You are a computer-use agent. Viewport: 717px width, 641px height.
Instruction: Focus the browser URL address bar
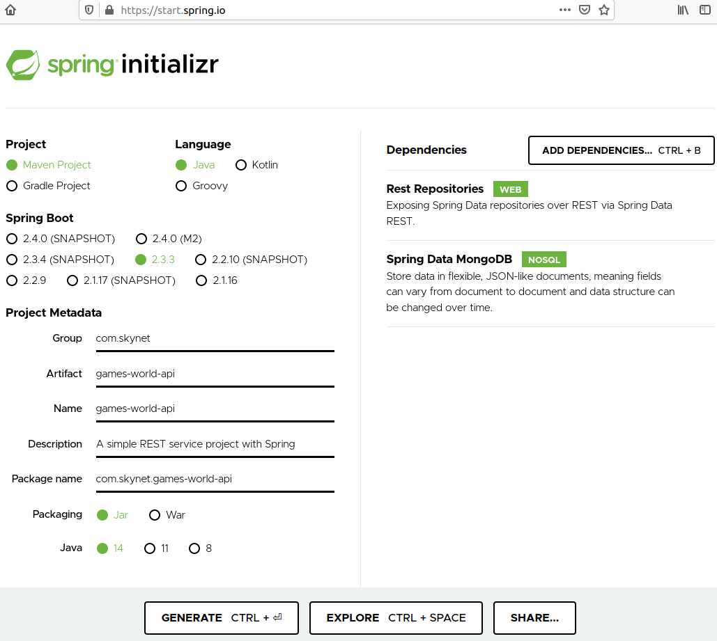[334, 10]
